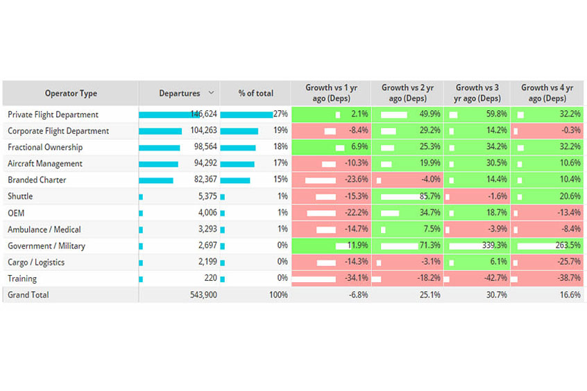This screenshot has height=391, width=587.
Task: Select the % of total column header
Action: (x=256, y=94)
